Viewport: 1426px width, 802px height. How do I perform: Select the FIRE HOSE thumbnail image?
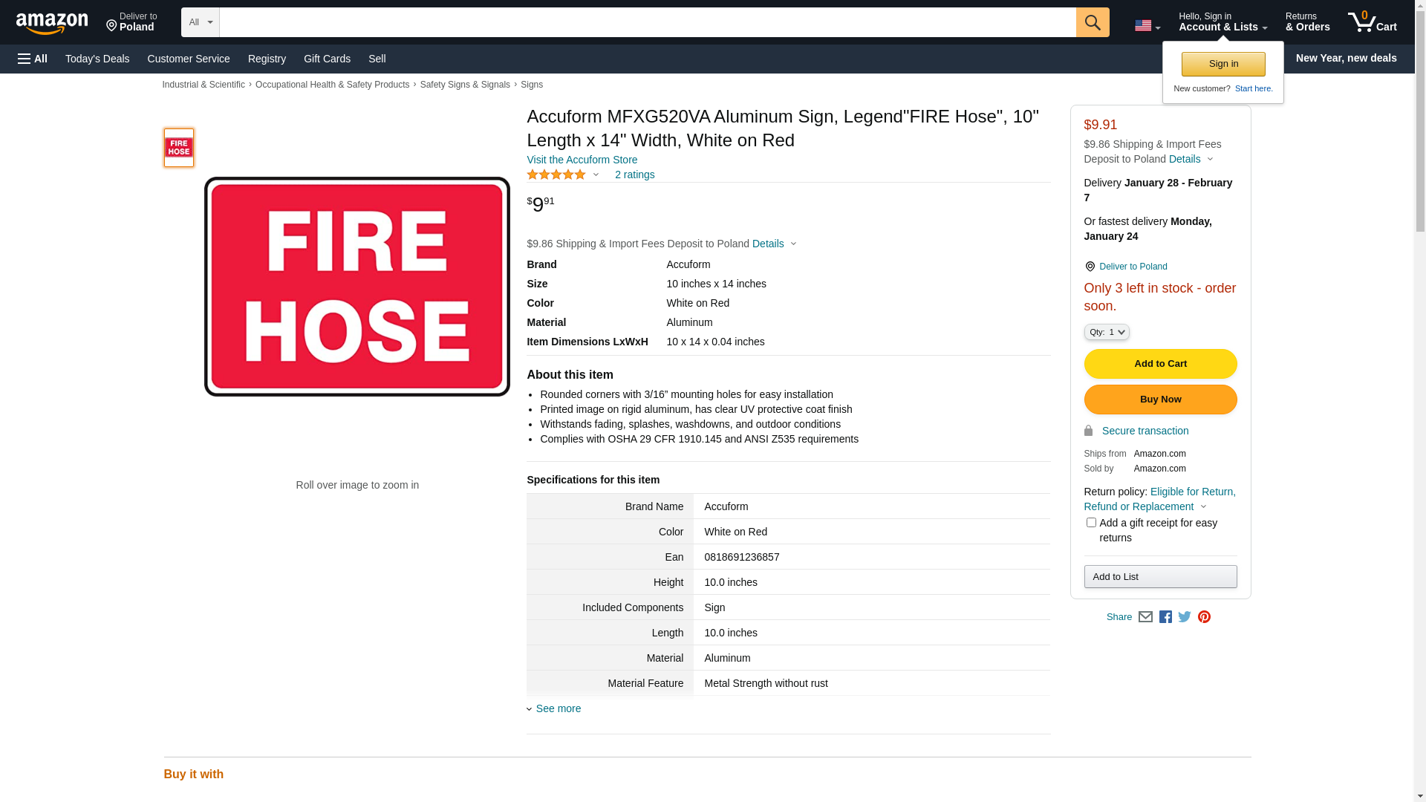tap(179, 148)
